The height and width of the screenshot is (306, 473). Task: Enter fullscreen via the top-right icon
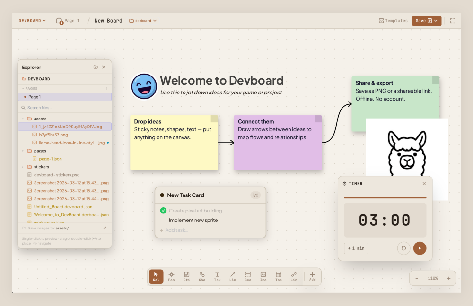[x=452, y=20]
